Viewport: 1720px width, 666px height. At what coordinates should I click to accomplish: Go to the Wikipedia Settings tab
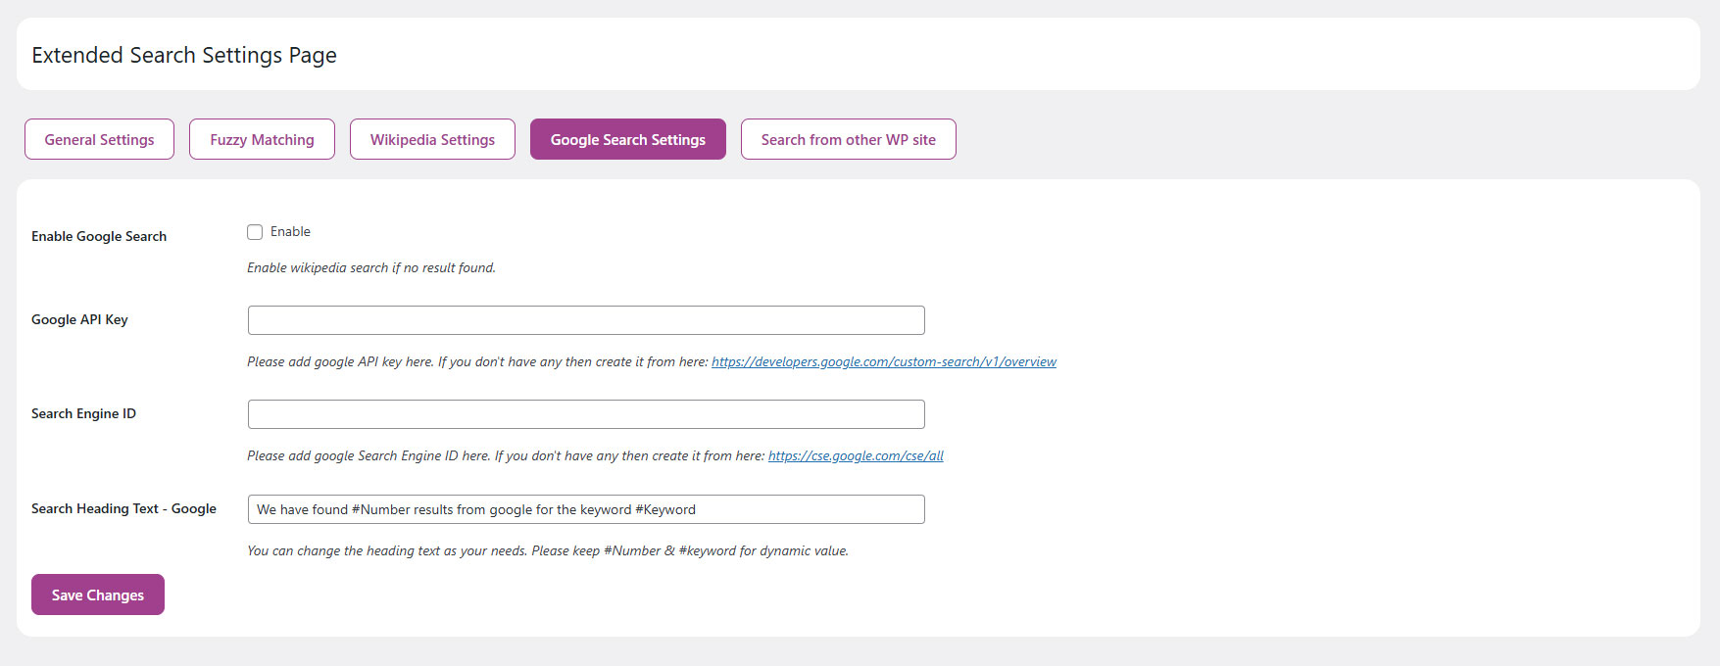(x=432, y=139)
